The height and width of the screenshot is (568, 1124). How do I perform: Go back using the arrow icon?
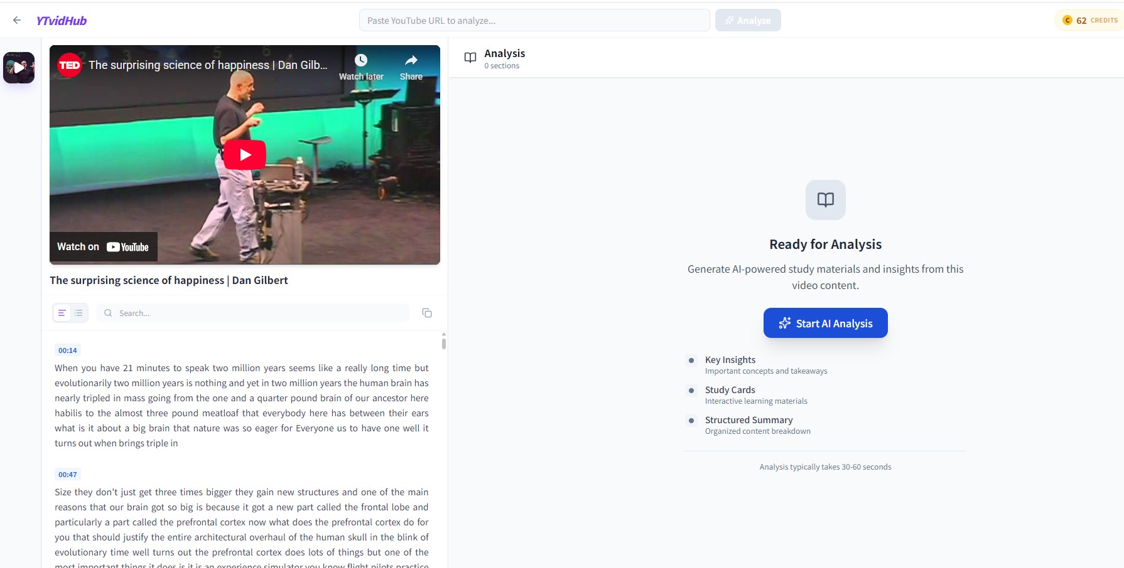(17, 20)
